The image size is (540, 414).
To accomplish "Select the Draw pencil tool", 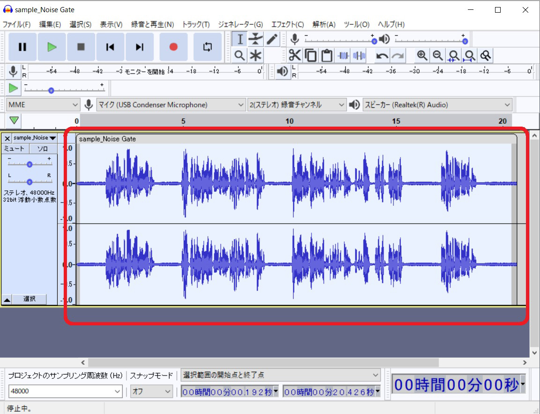I will tap(272, 39).
